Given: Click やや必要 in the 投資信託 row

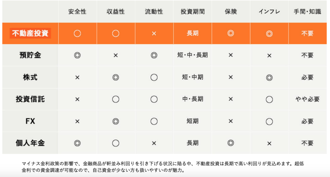Looking at the screenshot, I should pyautogui.click(x=307, y=99).
